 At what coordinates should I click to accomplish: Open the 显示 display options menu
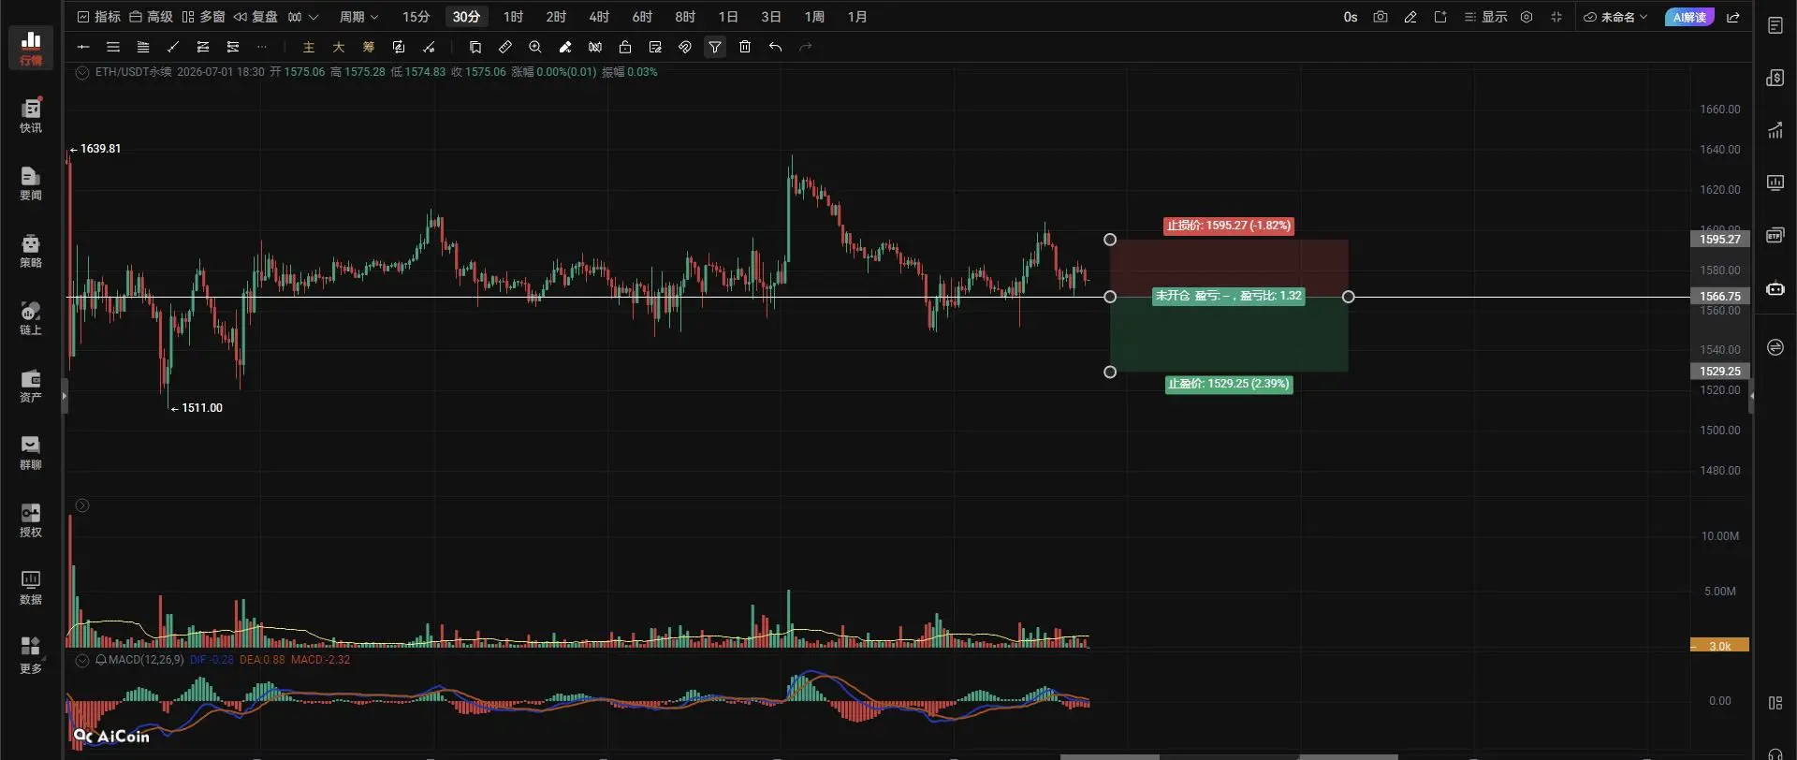tap(1485, 17)
